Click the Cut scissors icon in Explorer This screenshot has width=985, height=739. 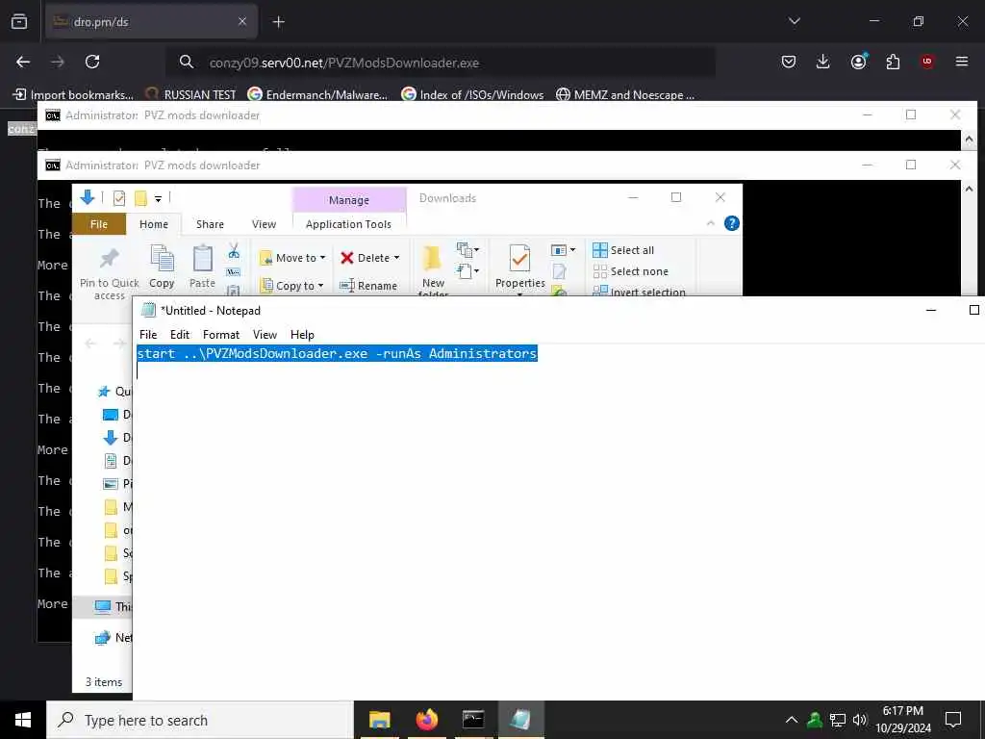234,251
